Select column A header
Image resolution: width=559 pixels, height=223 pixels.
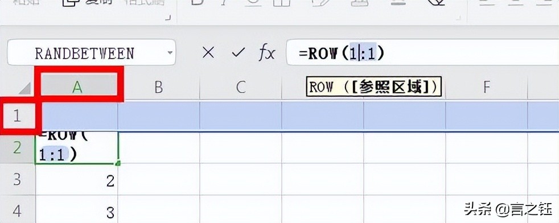77,87
